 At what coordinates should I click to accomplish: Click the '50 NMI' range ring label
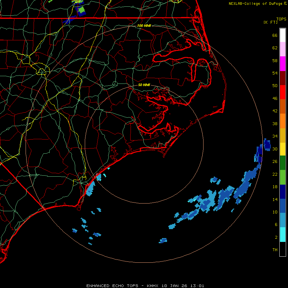tap(144, 85)
